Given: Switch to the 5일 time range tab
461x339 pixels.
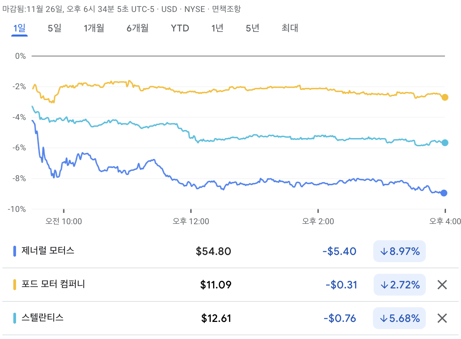Looking at the screenshot, I should (55, 28).
